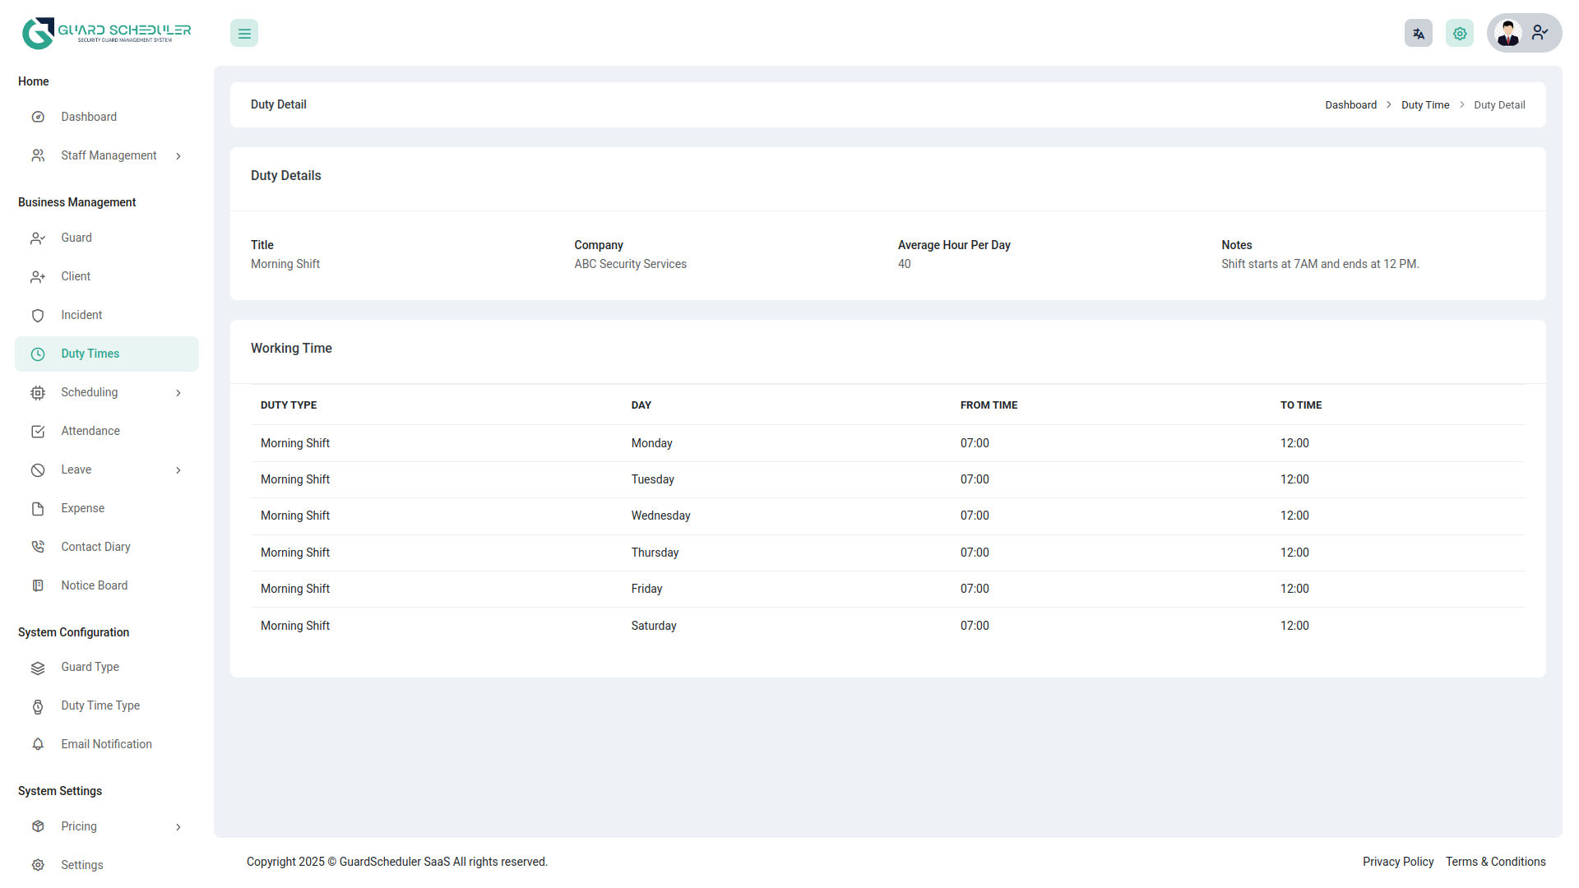
Task: Click the Privacy Policy link
Action: tap(1397, 862)
